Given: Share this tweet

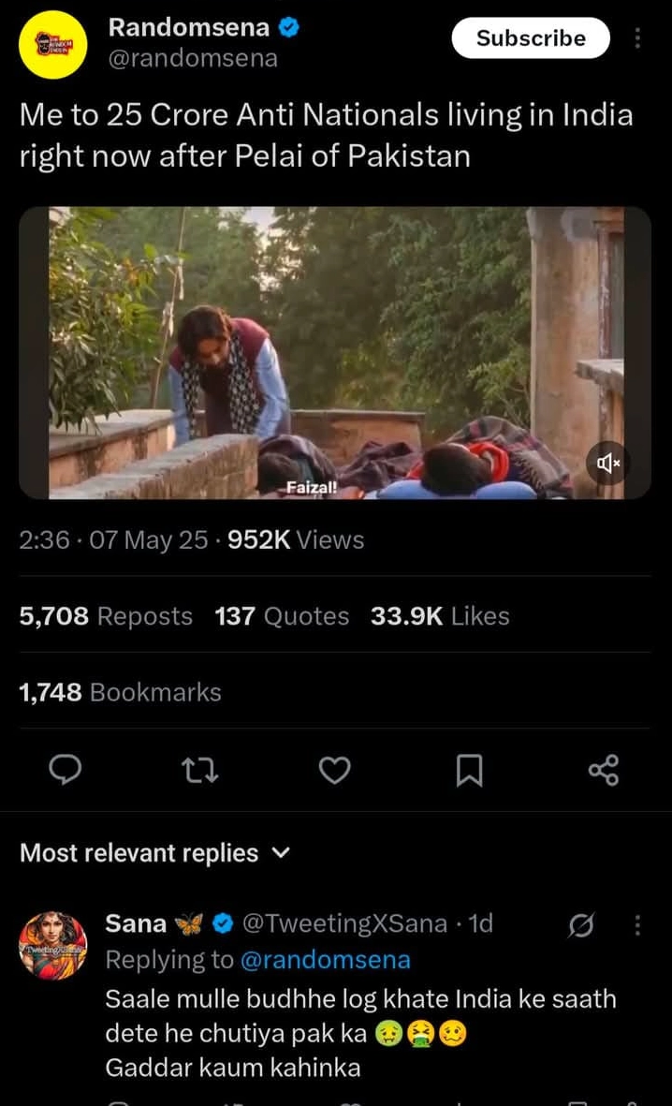Looking at the screenshot, I should (604, 770).
